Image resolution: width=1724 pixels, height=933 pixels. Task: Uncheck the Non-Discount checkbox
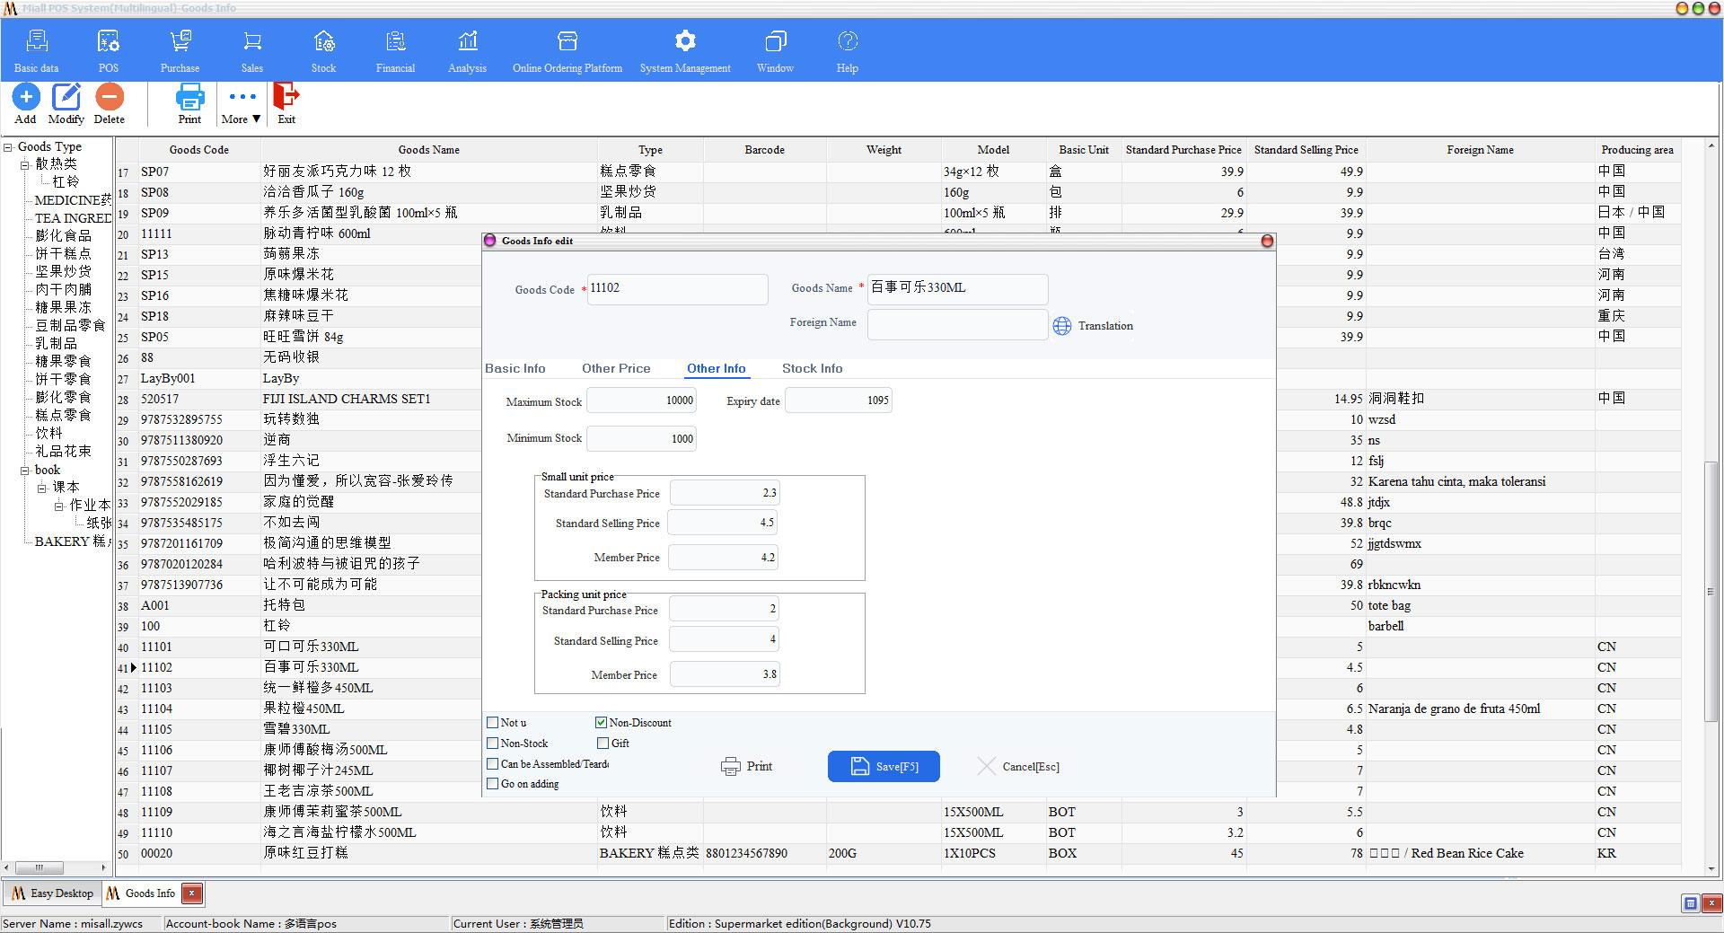[602, 722]
